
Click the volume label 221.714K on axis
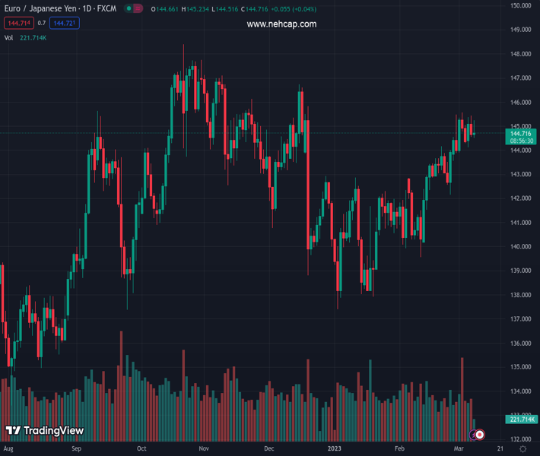522,420
